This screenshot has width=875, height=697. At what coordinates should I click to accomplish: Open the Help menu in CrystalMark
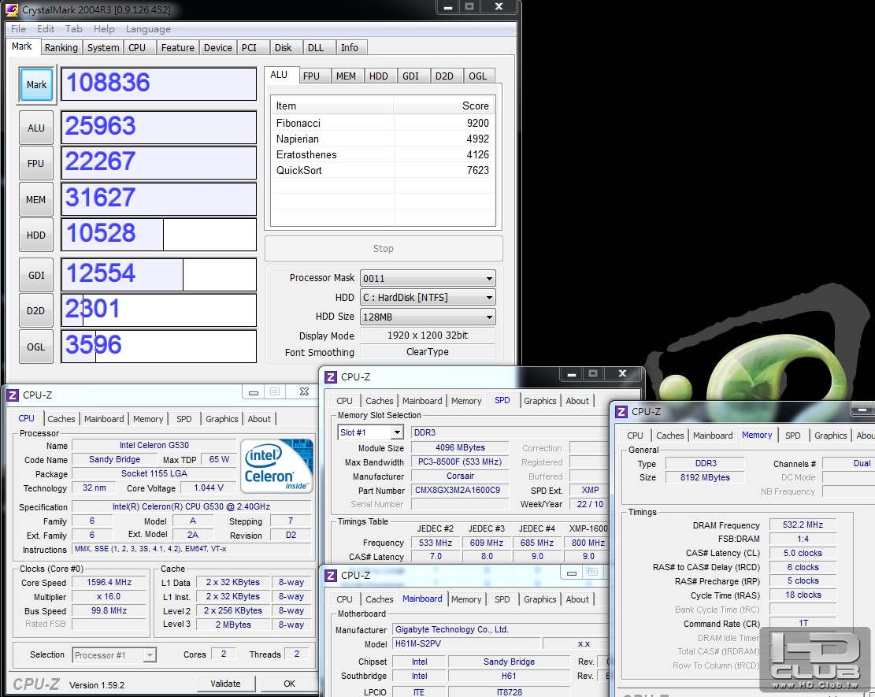click(x=104, y=29)
